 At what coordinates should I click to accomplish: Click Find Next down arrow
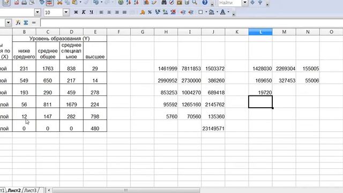pos(252,2)
